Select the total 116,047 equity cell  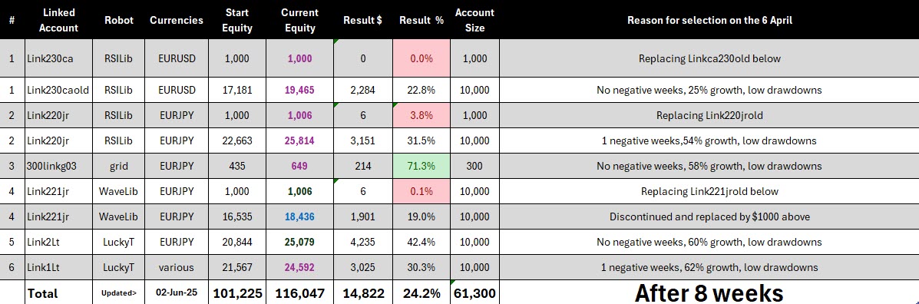tap(299, 293)
